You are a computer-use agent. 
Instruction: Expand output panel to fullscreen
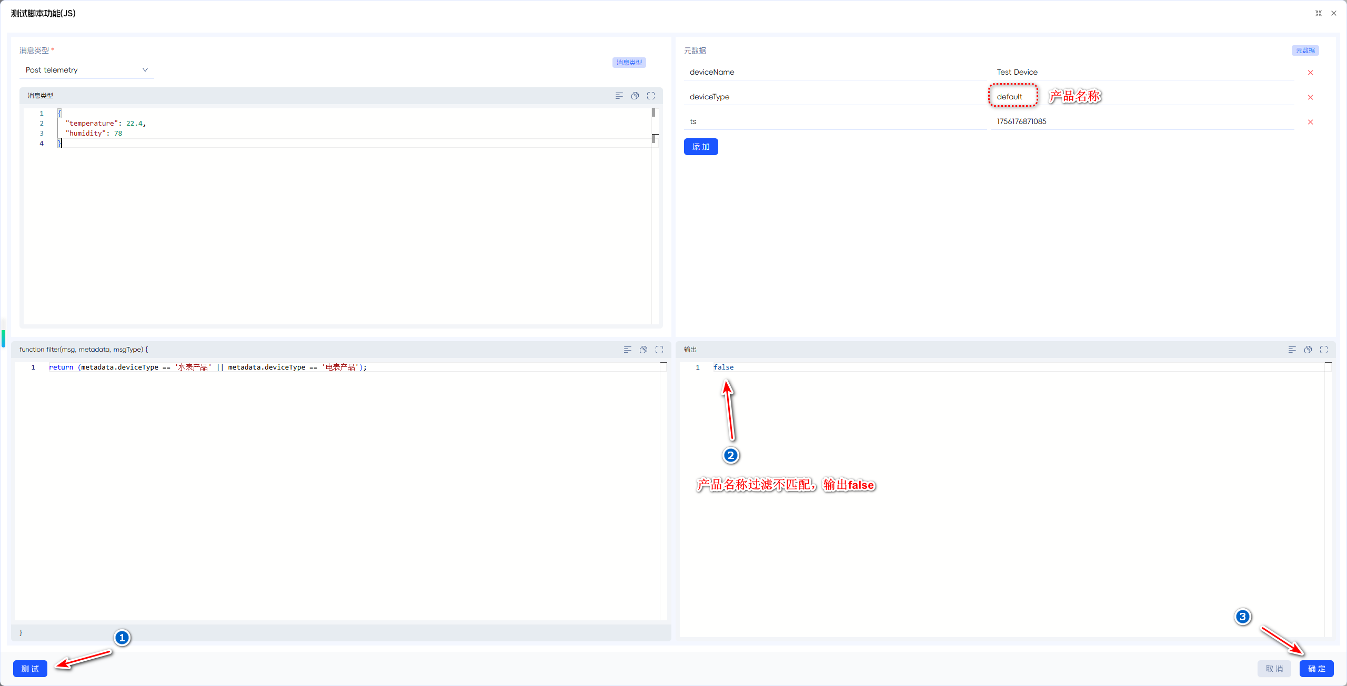[x=1324, y=350]
